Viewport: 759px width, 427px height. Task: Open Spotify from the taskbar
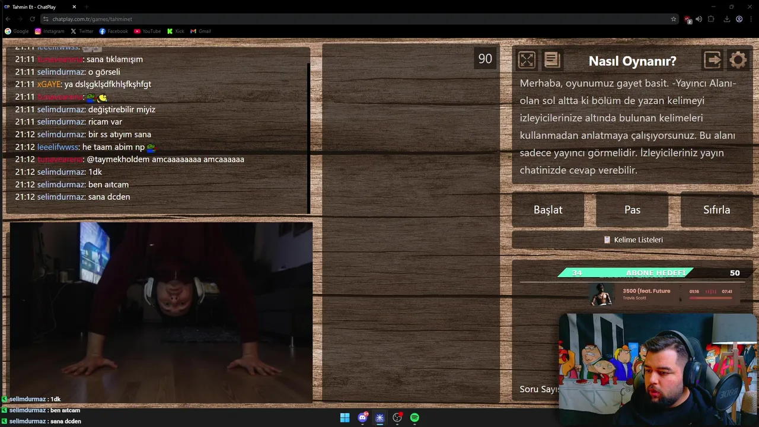click(415, 418)
